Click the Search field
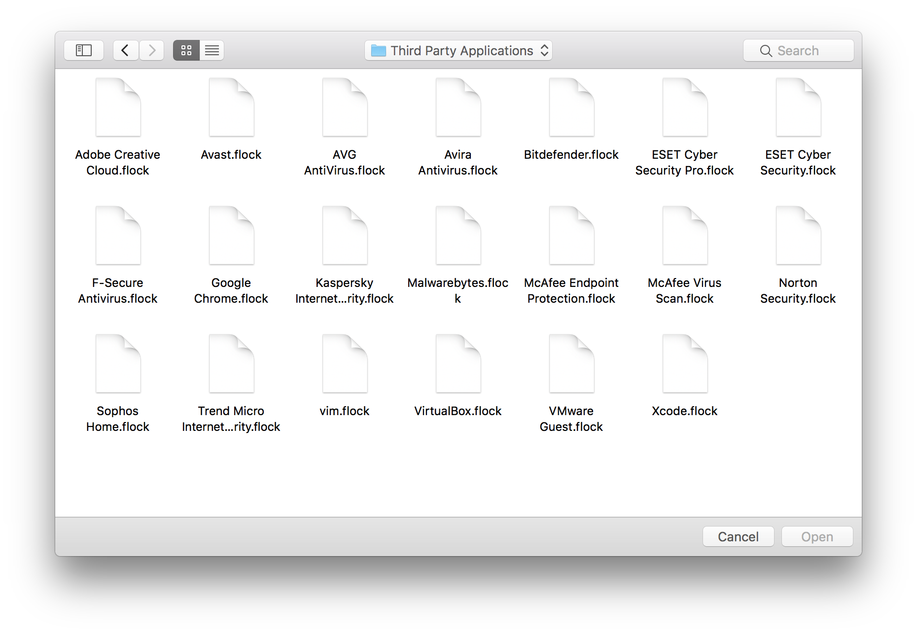Screen dimensions: 917x635 point(798,50)
